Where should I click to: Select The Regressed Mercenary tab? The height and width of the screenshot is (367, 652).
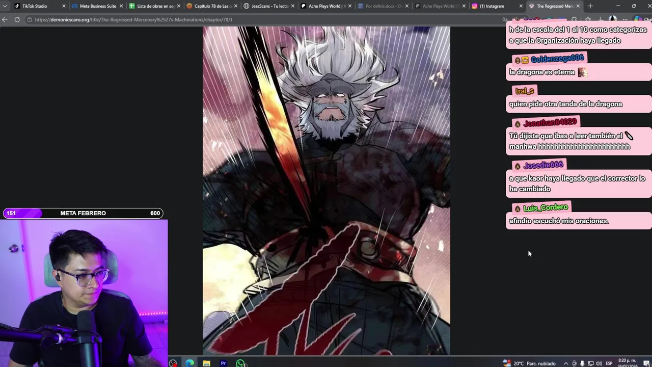pyautogui.click(x=555, y=6)
